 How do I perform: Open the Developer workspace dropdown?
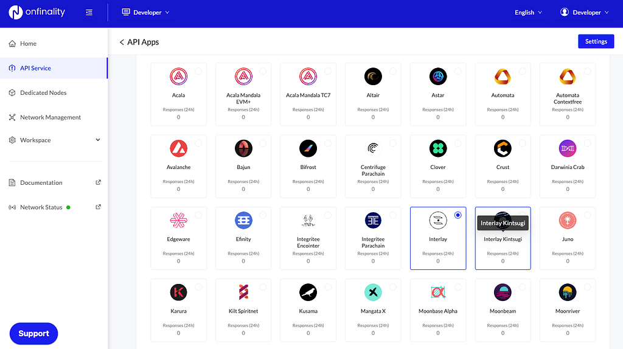click(x=145, y=12)
